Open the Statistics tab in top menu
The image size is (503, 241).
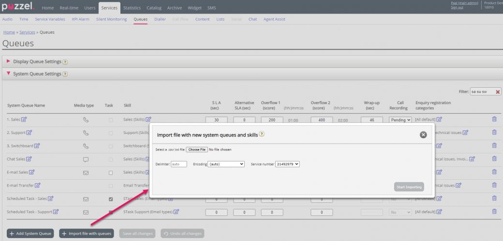click(132, 8)
